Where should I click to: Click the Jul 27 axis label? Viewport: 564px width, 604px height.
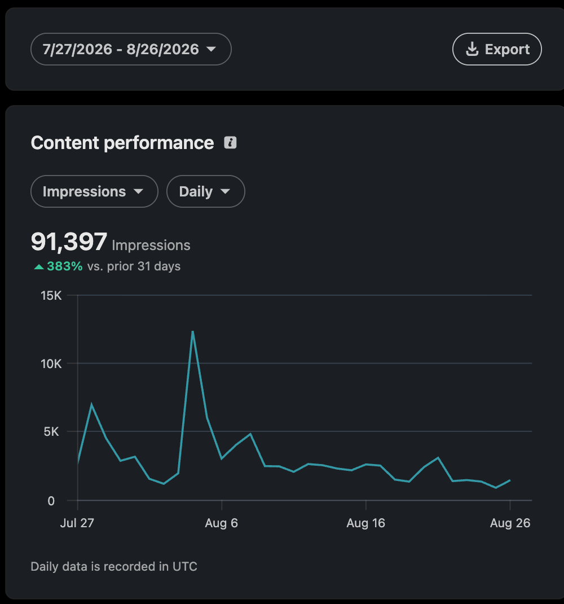pos(77,523)
